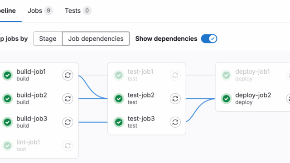This screenshot has height=163, width=290.
Task: Retry build-job1 with its refresh icon
Action: [x=68, y=75]
